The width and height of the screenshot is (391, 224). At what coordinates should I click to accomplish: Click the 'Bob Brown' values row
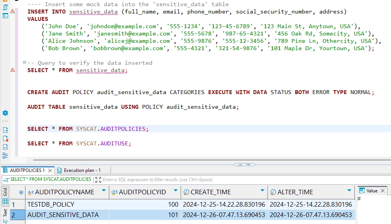tap(208, 48)
